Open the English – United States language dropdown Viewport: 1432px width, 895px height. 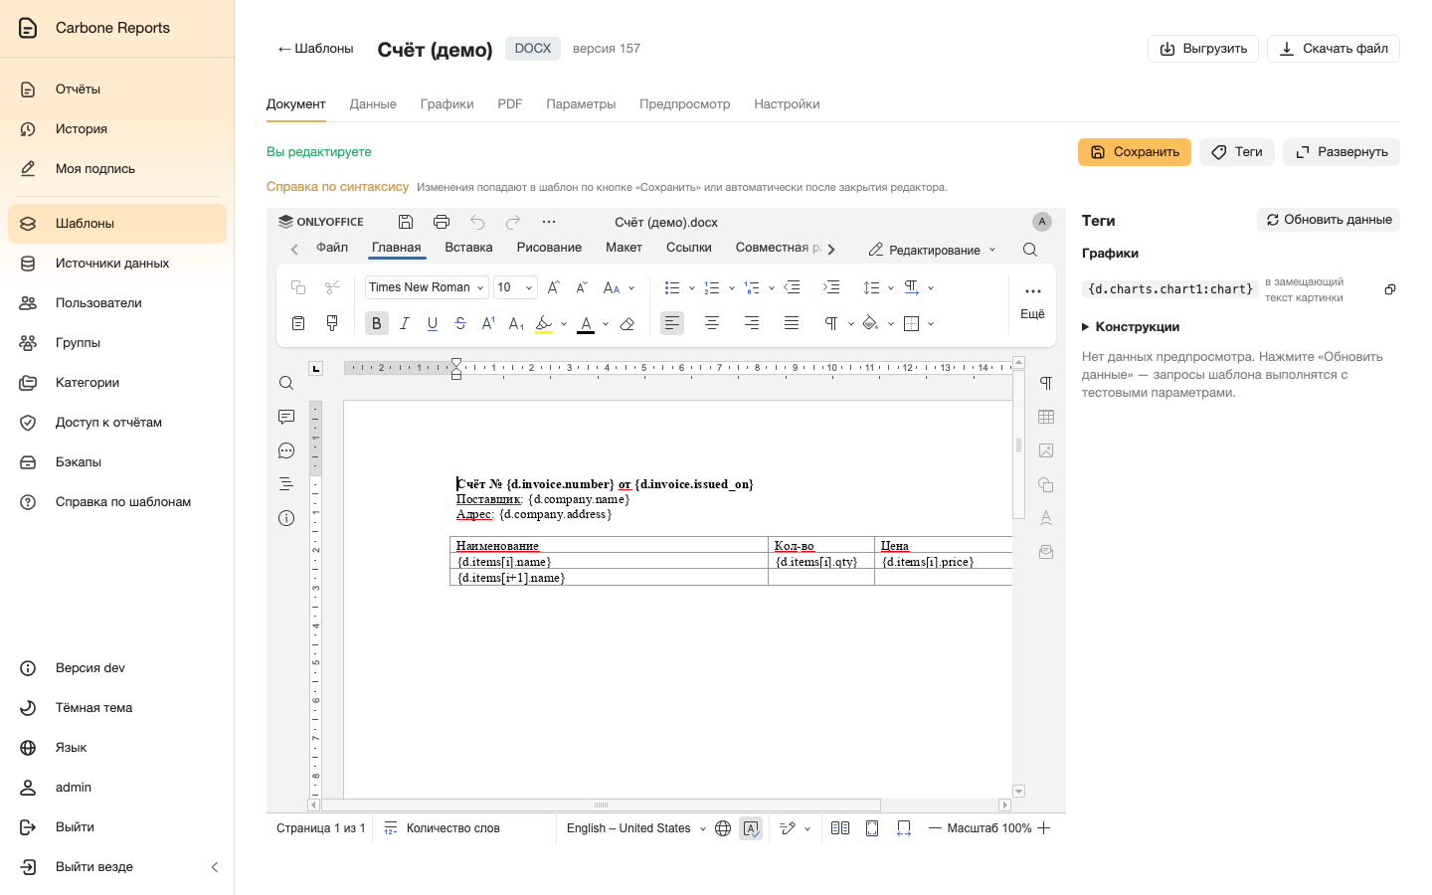(x=636, y=828)
